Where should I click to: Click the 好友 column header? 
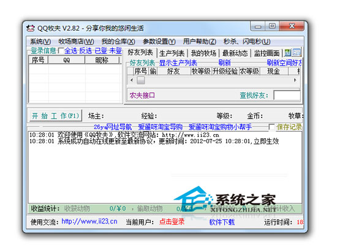tap(173, 71)
